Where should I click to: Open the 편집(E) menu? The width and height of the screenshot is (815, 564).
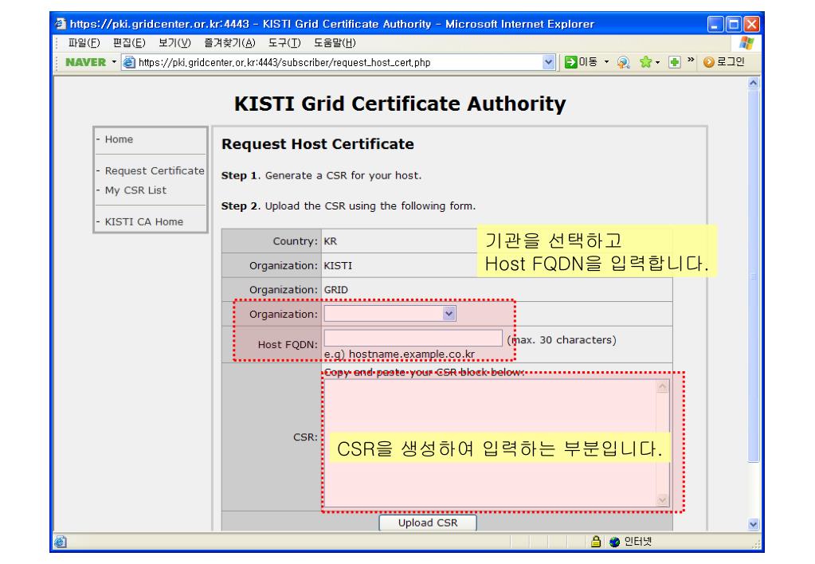(x=129, y=43)
